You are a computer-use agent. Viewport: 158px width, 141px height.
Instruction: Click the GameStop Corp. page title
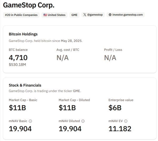pyautogui.click(x=29, y=5)
